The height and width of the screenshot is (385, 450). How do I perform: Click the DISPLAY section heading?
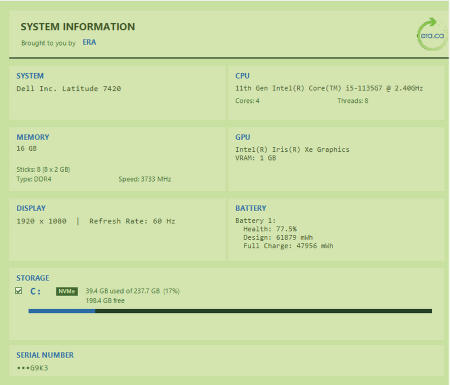coord(31,208)
